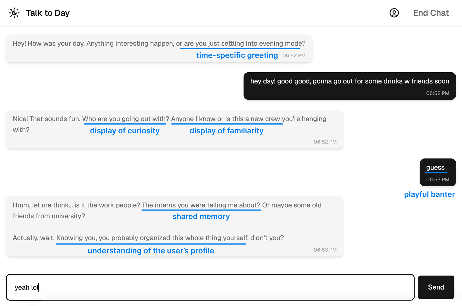462x306 pixels.
Task: Click the "time-specific greeting" annotation label
Action: (237, 55)
